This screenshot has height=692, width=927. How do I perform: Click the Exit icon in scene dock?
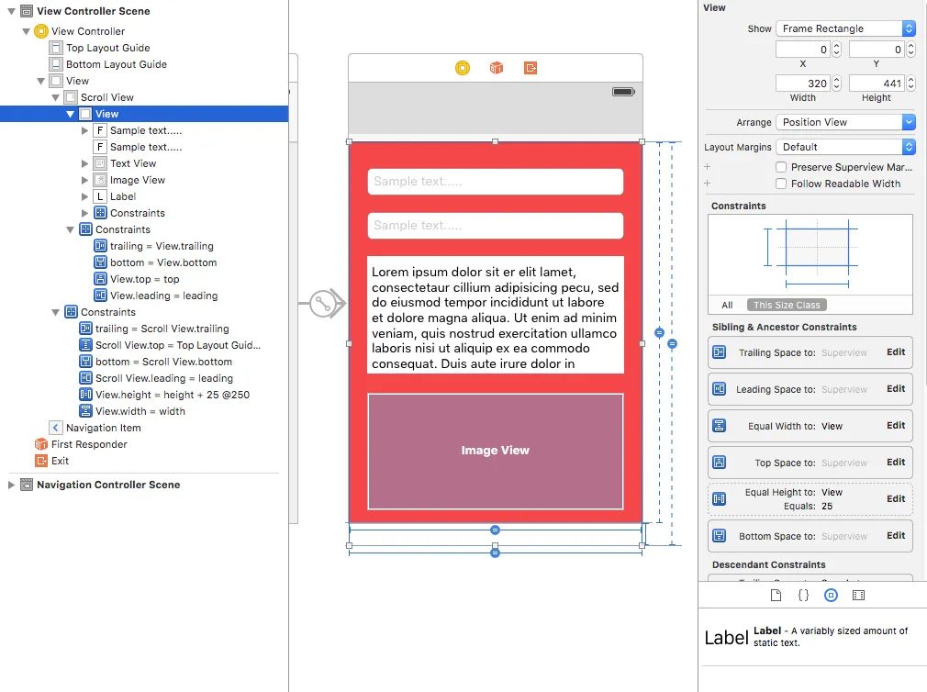pos(531,68)
